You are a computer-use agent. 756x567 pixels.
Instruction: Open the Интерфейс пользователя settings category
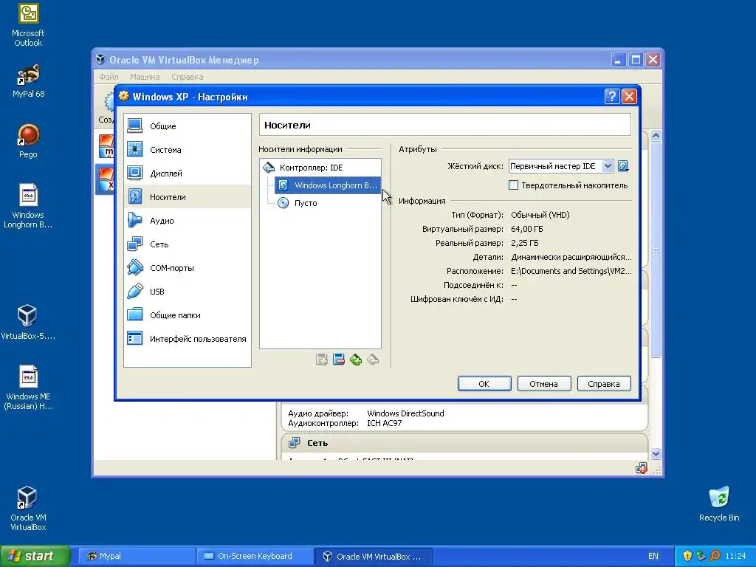point(187,338)
